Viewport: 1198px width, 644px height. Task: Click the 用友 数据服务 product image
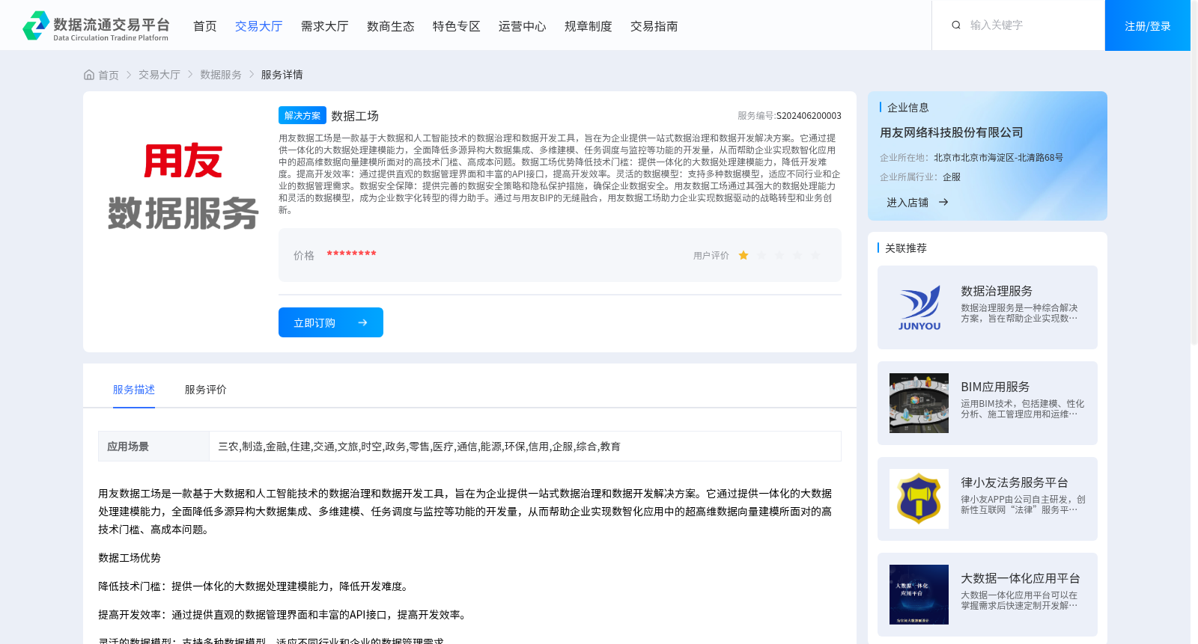(x=183, y=187)
